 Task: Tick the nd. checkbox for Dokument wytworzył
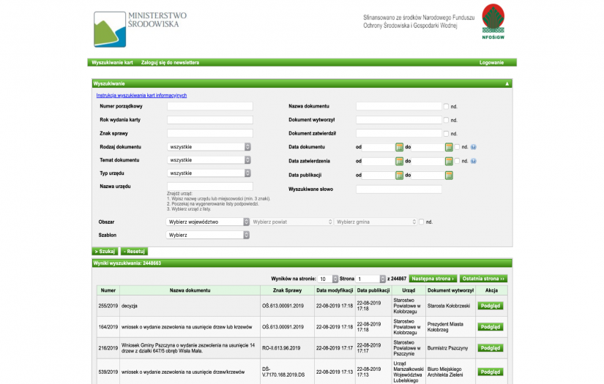446,120
